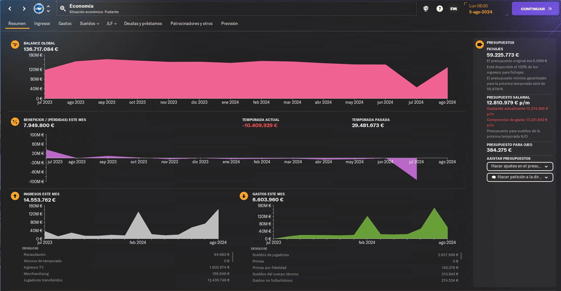Click the Economía search field

pyautogui.click(x=237, y=9)
